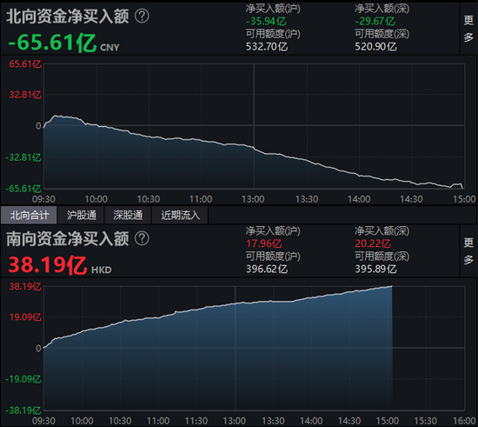Switch to the 深股通 tab
Image resolution: width=478 pixels, height=427 pixels.
(128, 215)
